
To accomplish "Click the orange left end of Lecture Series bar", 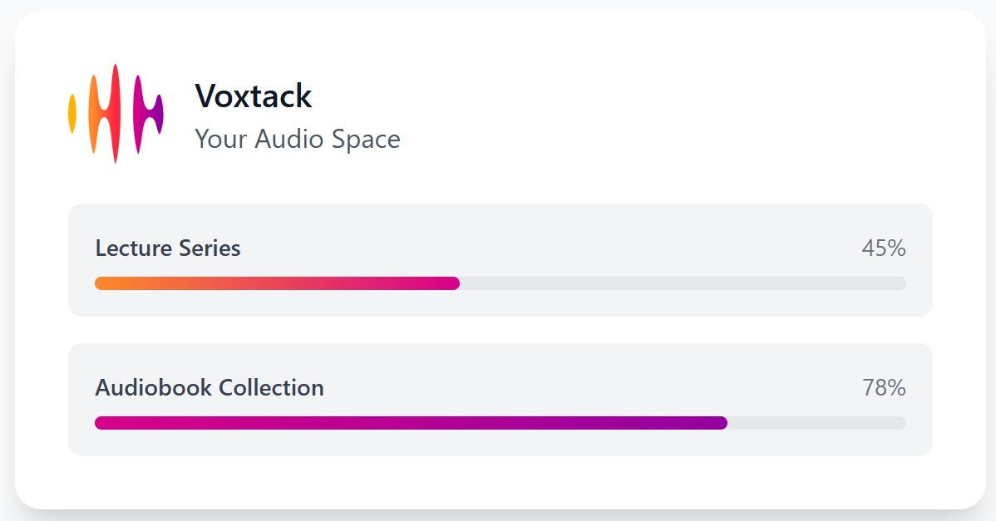I will coord(103,283).
